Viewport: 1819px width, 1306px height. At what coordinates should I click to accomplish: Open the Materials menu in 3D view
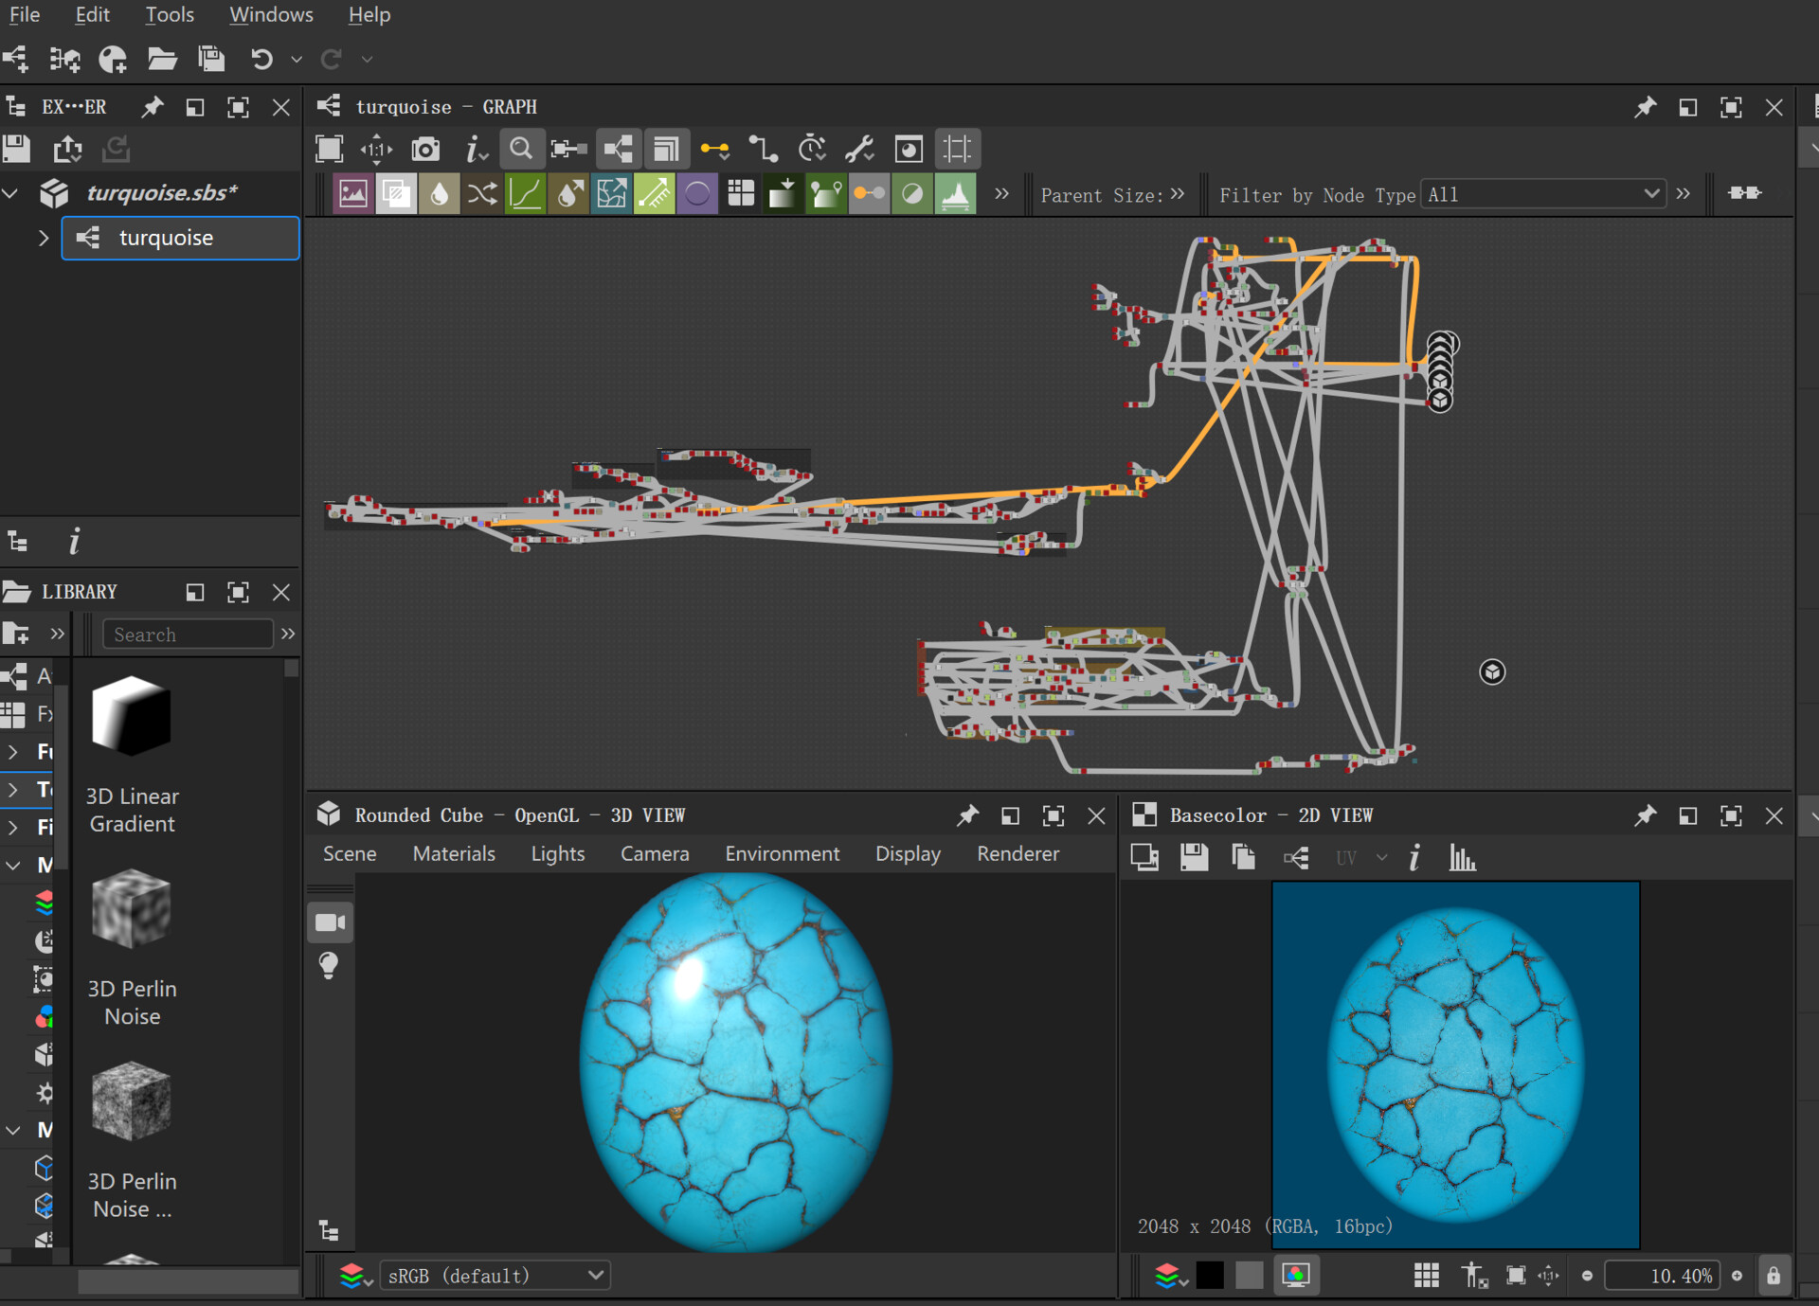[454, 854]
